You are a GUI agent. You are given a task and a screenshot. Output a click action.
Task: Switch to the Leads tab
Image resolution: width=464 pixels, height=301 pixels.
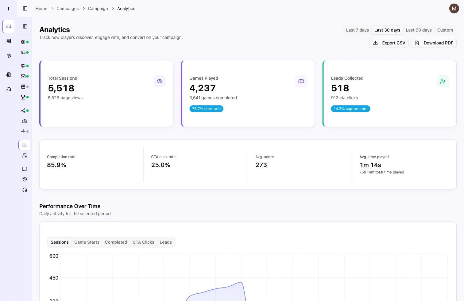[x=165, y=242]
